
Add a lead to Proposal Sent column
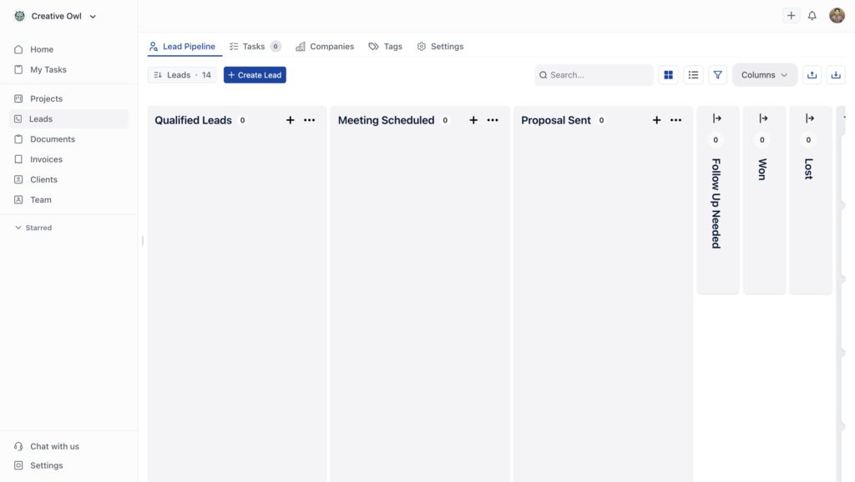click(x=656, y=120)
